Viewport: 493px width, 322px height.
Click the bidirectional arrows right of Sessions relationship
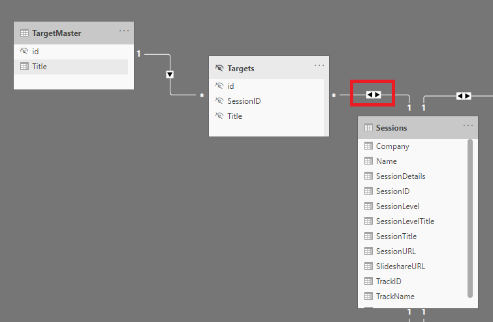click(464, 96)
